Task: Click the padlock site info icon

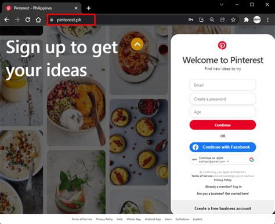Action: [x=52, y=20]
